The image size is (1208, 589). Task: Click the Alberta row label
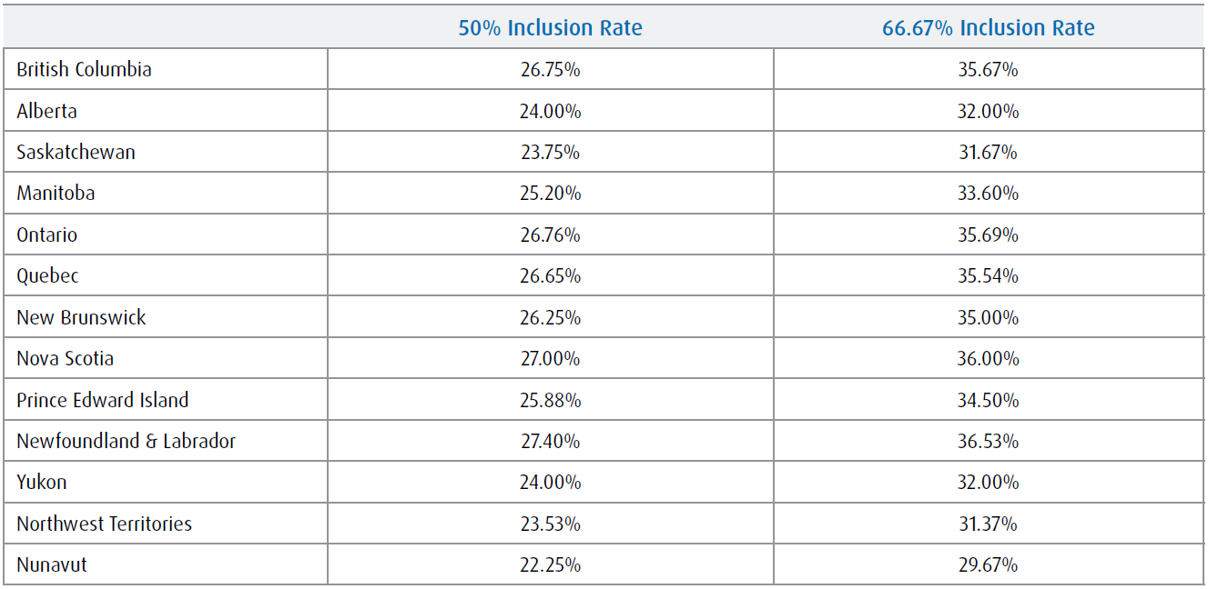[x=46, y=112]
